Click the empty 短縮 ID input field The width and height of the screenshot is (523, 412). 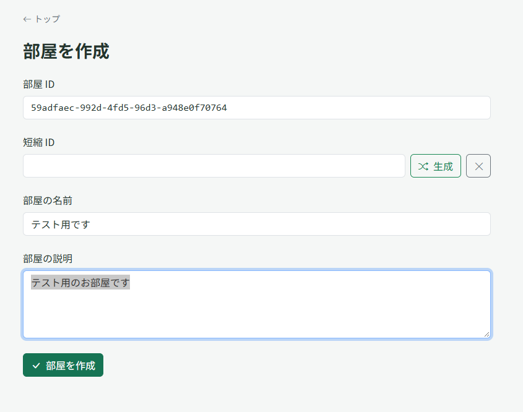click(214, 166)
